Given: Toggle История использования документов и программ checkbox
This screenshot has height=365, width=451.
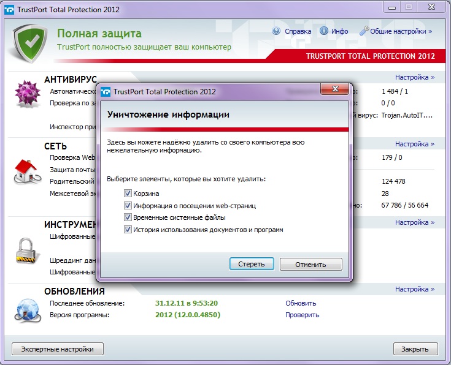Looking at the screenshot, I should [x=128, y=230].
